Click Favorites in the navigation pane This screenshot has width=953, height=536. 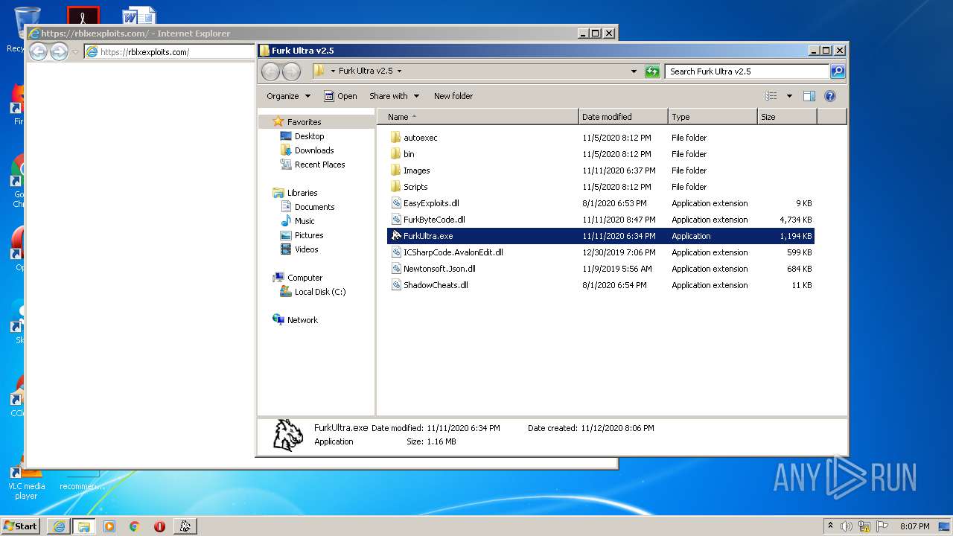click(304, 122)
